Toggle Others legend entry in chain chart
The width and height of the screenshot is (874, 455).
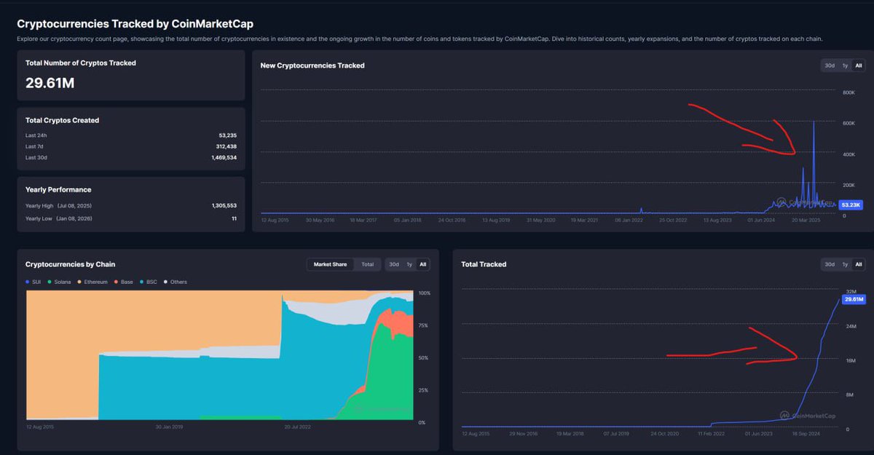tap(175, 282)
